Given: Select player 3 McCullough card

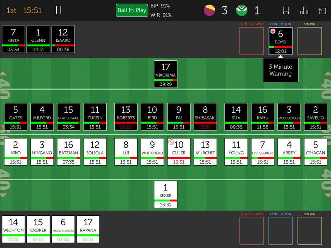Looking at the screenshot, I should coord(289,117).
